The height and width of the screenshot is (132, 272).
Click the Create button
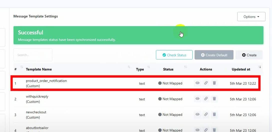point(249,55)
